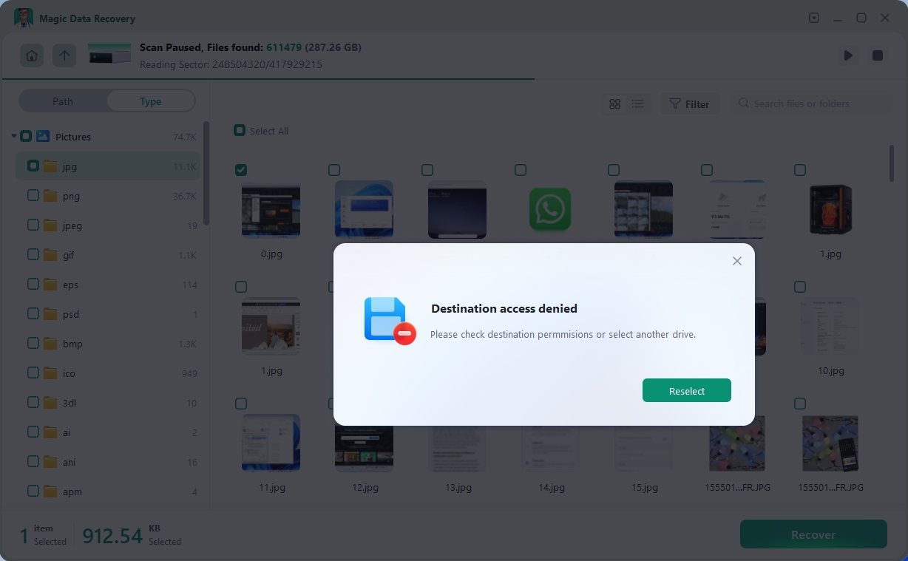908x561 pixels.
Task: Close the access denied dialog
Action: point(736,261)
